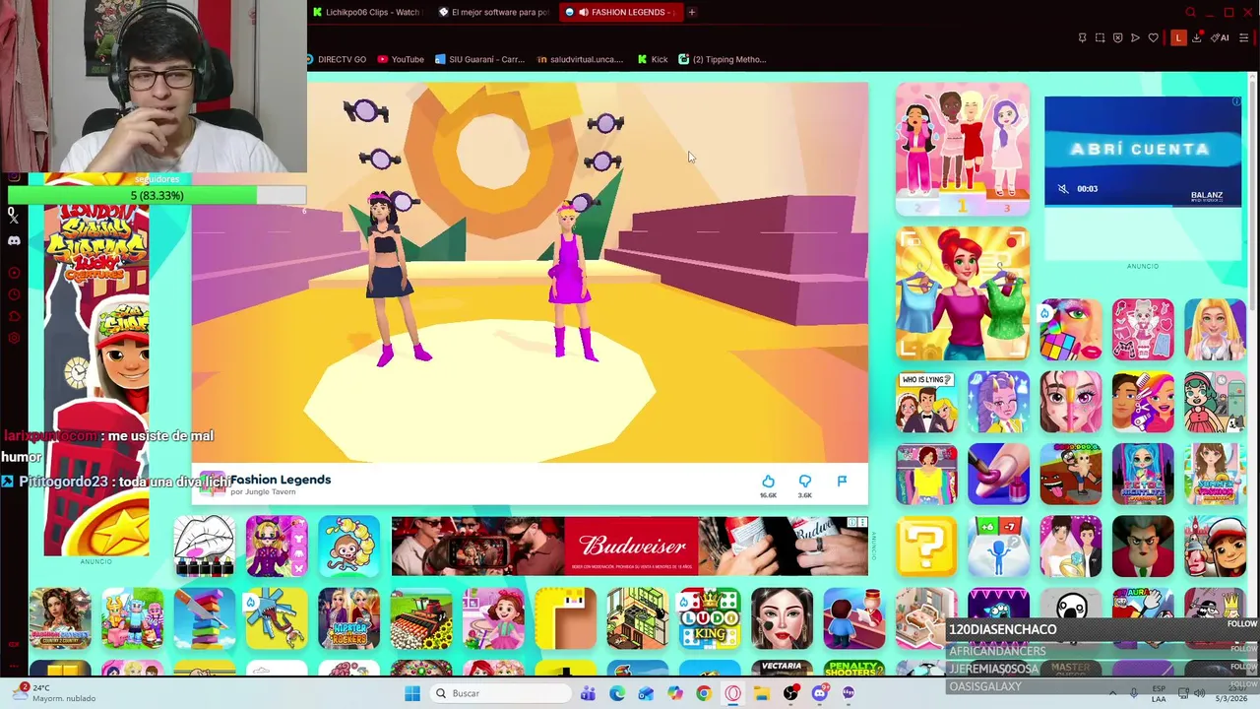This screenshot has height=709, width=1260.
Task: Open the Tipping Metho bookmark
Action: click(x=722, y=59)
